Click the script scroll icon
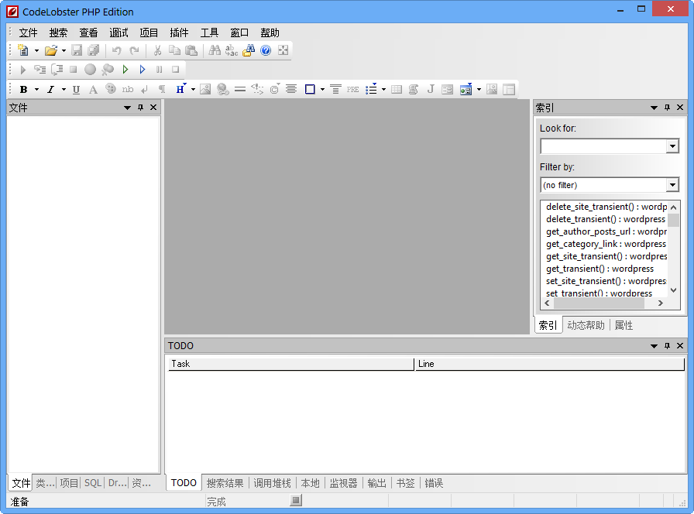Viewport: 694px width, 514px height. click(414, 89)
